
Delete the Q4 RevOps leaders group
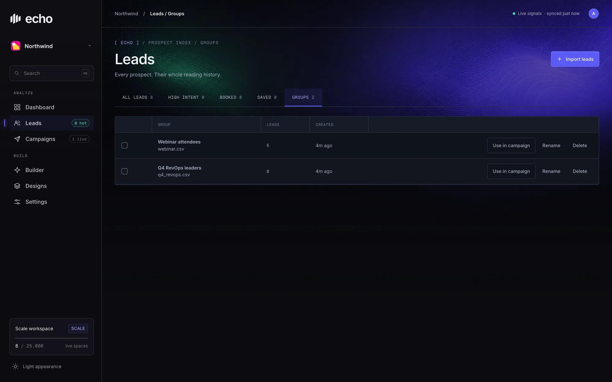(x=580, y=171)
